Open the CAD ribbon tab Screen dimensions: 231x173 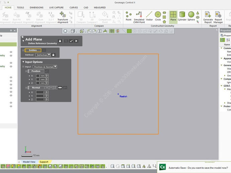tap(86, 7)
